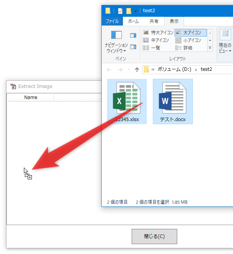Image resolution: width=233 pixels, height=254 pixels.
Task: Choose 小アイコン layout
Action: [188, 40]
